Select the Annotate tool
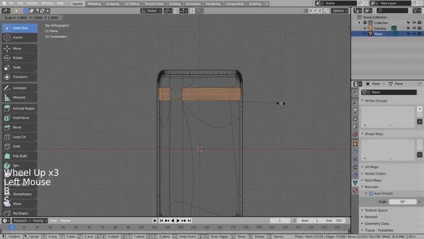 pyautogui.click(x=19, y=88)
